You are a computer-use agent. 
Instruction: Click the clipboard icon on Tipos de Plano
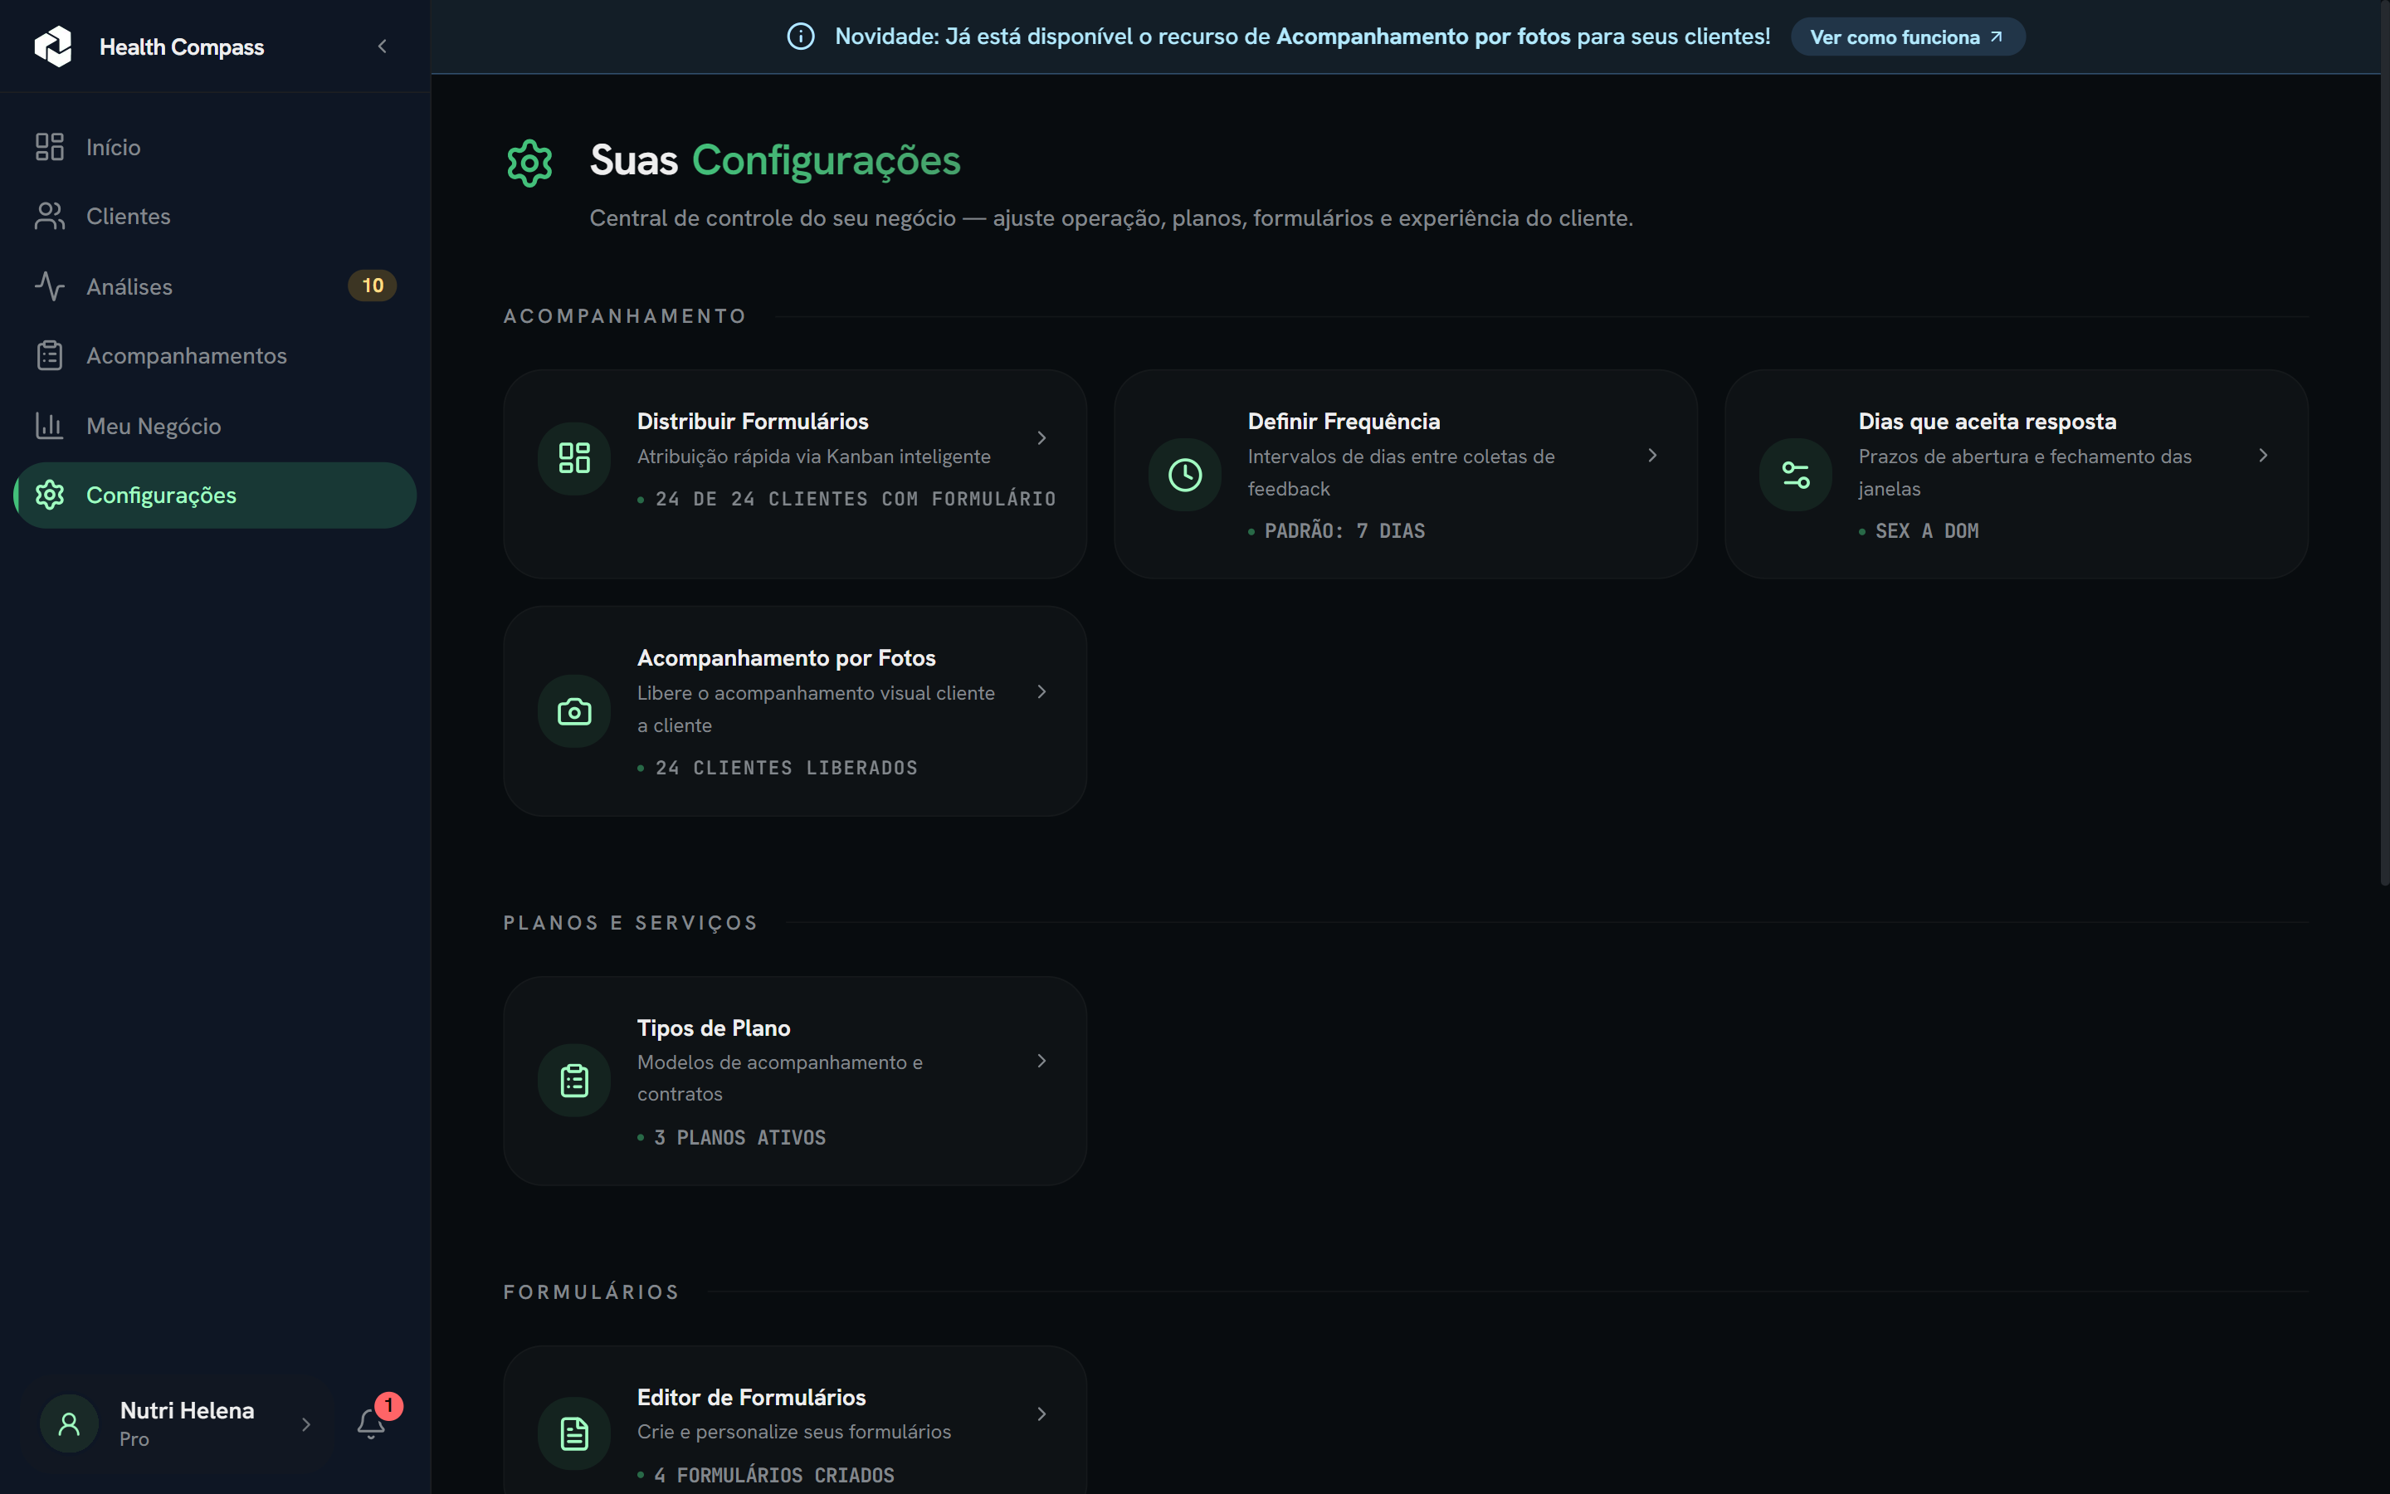(x=575, y=1081)
